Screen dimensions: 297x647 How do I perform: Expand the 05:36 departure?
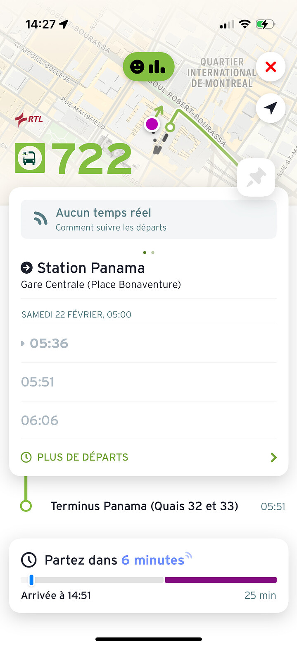[49, 344]
